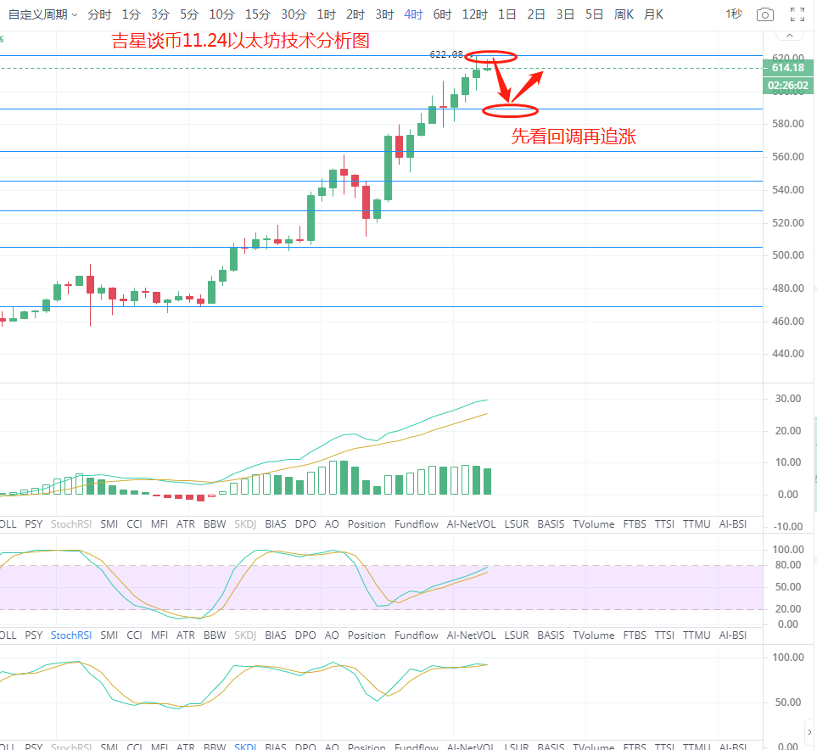The width and height of the screenshot is (817, 750).
Task: Enter fullscreen mode with the expand icon
Action: (x=797, y=14)
